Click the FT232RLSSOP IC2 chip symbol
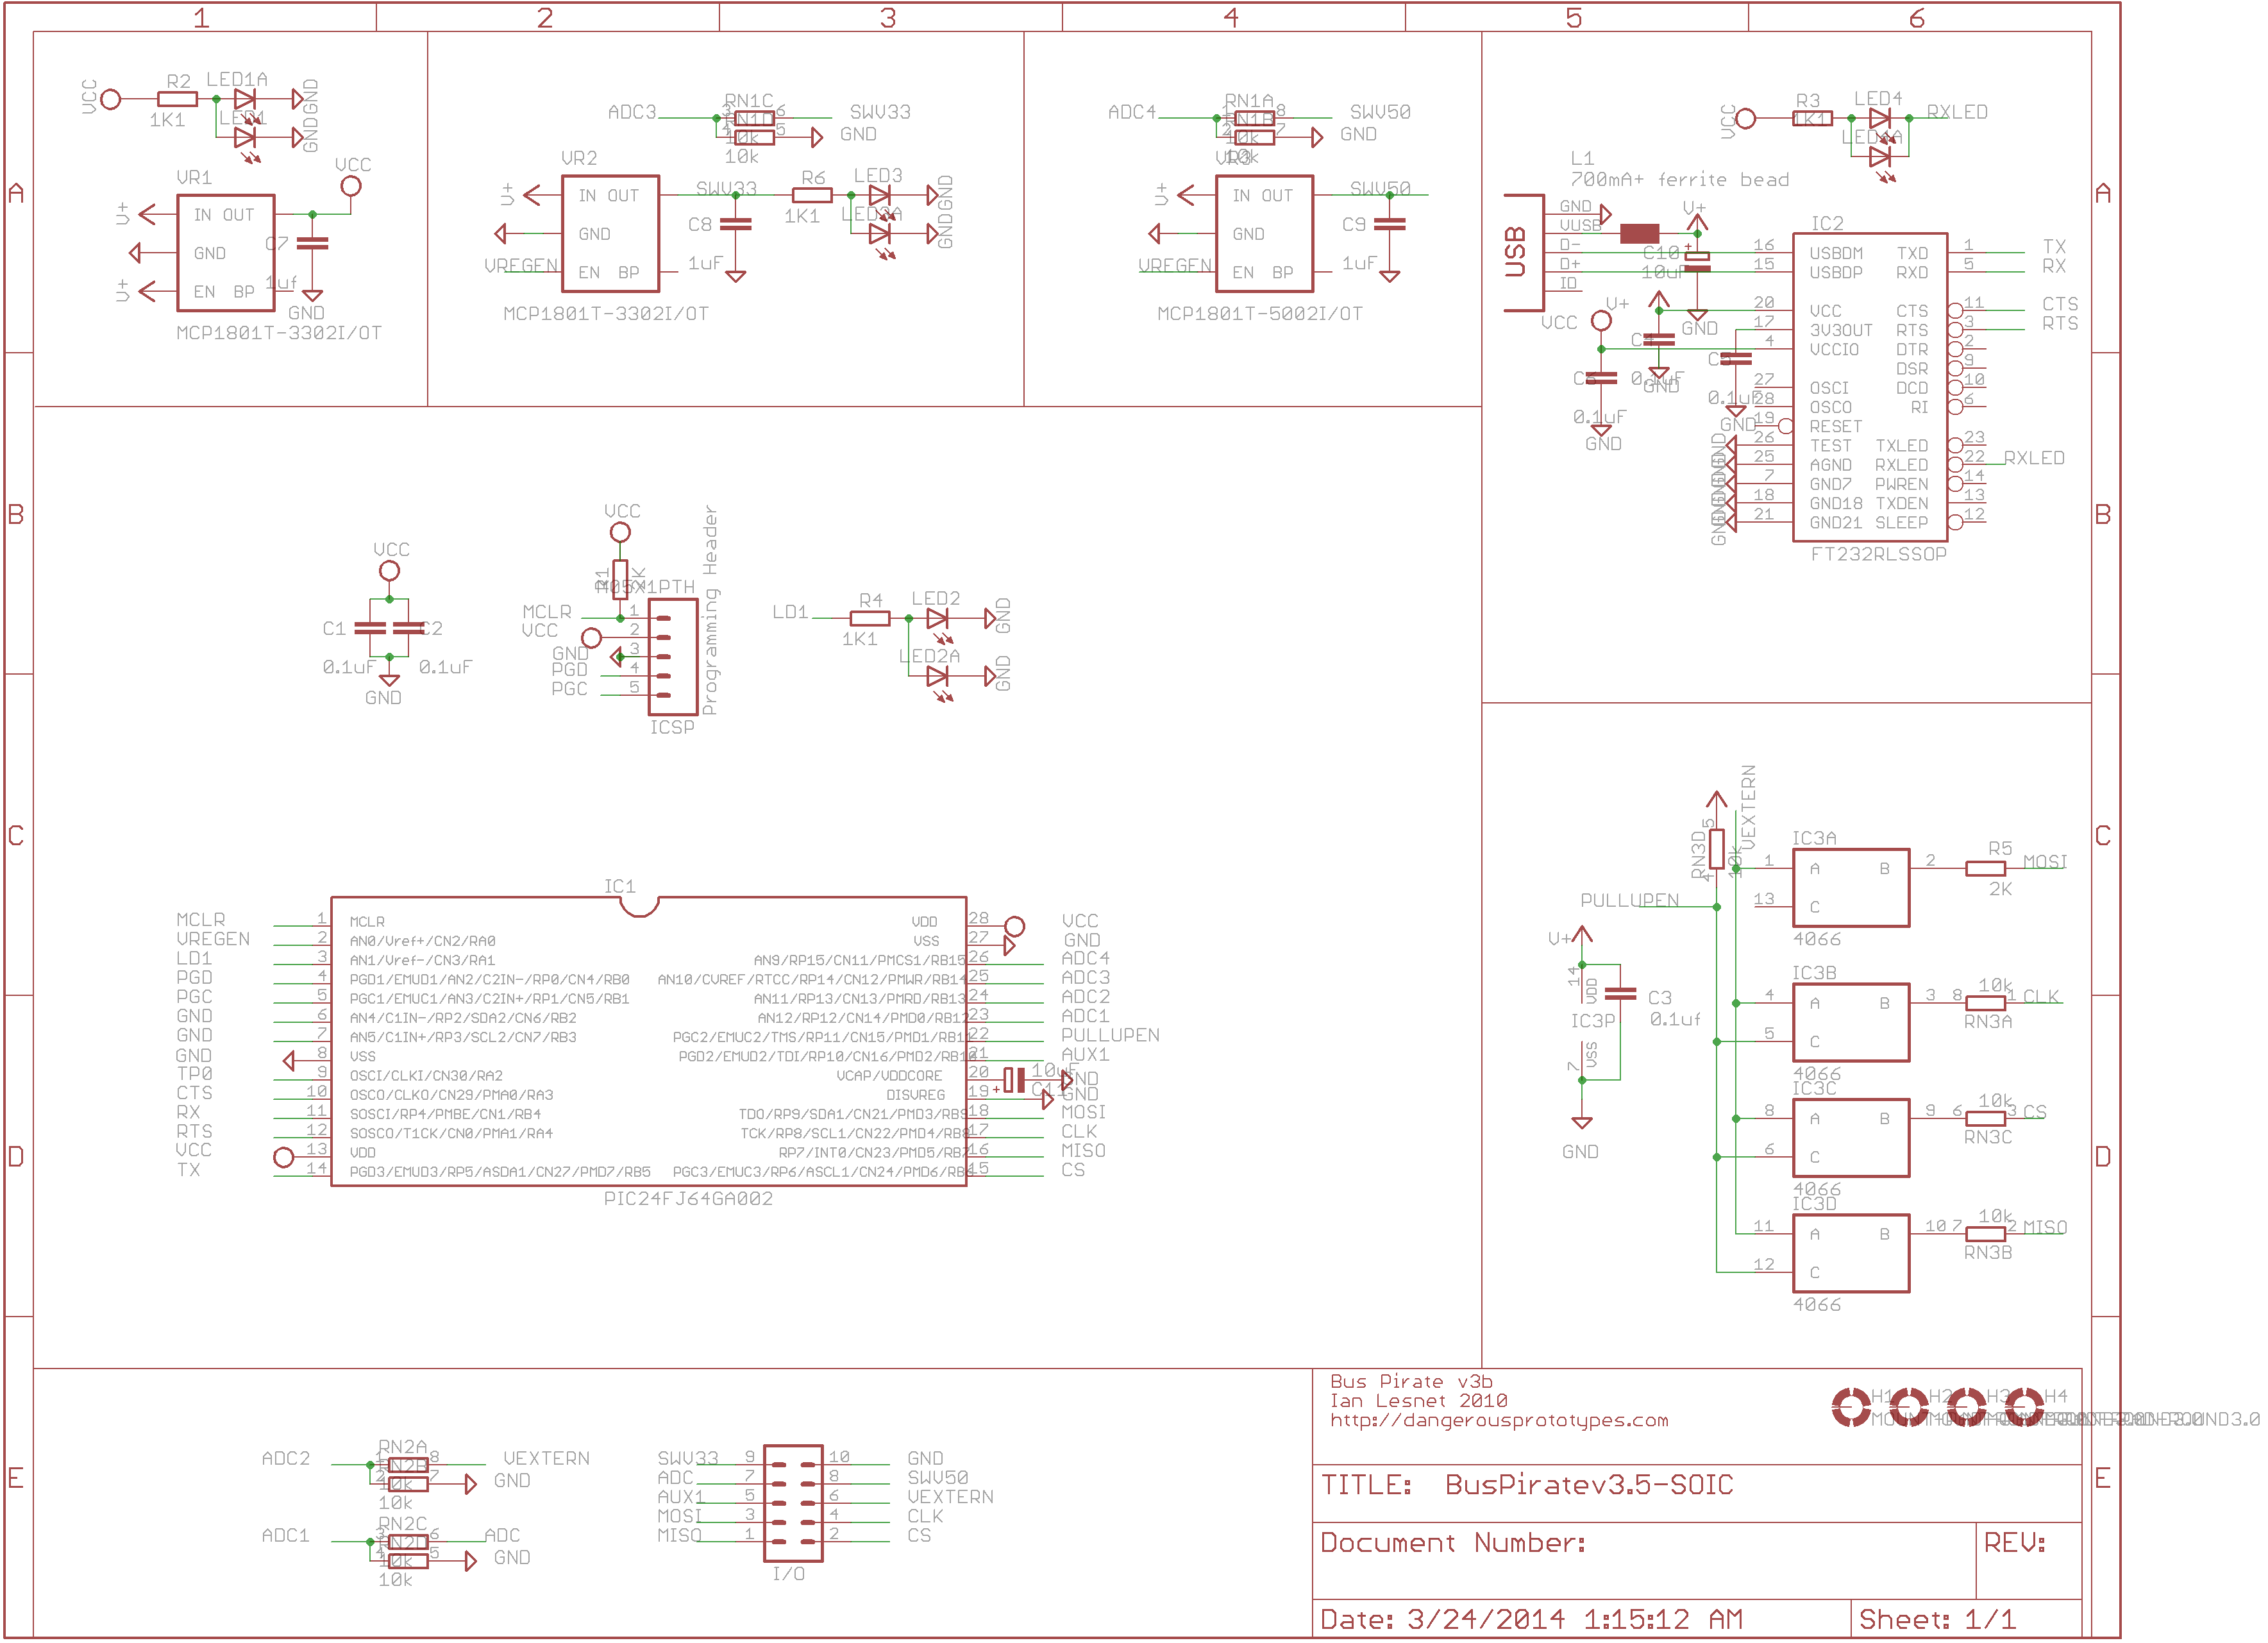Image resolution: width=2268 pixels, height=1643 pixels. click(x=1870, y=387)
